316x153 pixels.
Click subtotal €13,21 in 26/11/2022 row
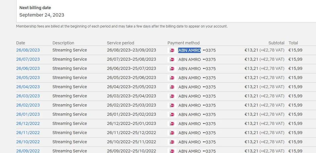tap(251, 133)
